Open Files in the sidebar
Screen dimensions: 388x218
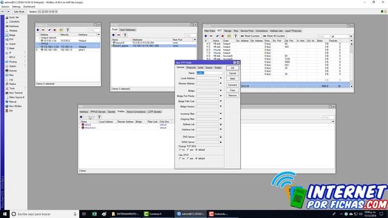click(x=12, y=75)
